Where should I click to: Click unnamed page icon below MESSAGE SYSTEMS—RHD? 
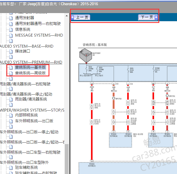[11, 41]
